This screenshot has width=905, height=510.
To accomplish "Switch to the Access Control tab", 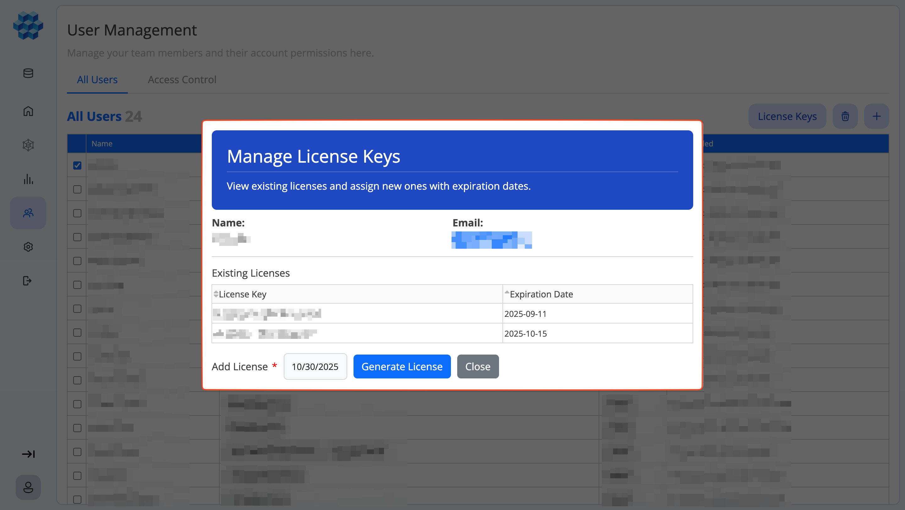I will point(182,80).
